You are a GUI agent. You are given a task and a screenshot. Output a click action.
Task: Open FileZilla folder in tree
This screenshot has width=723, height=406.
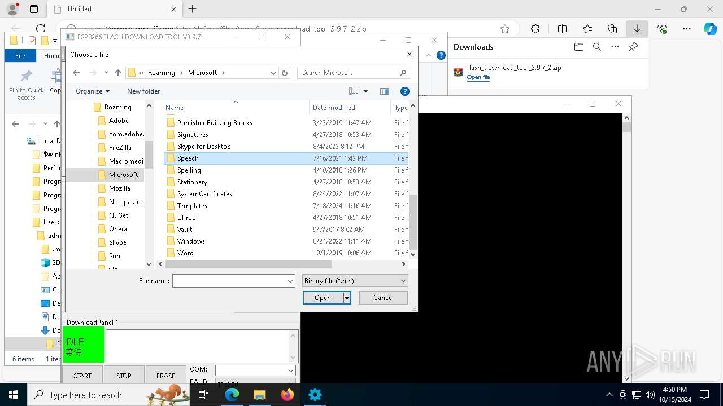pyautogui.click(x=120, y=148)
